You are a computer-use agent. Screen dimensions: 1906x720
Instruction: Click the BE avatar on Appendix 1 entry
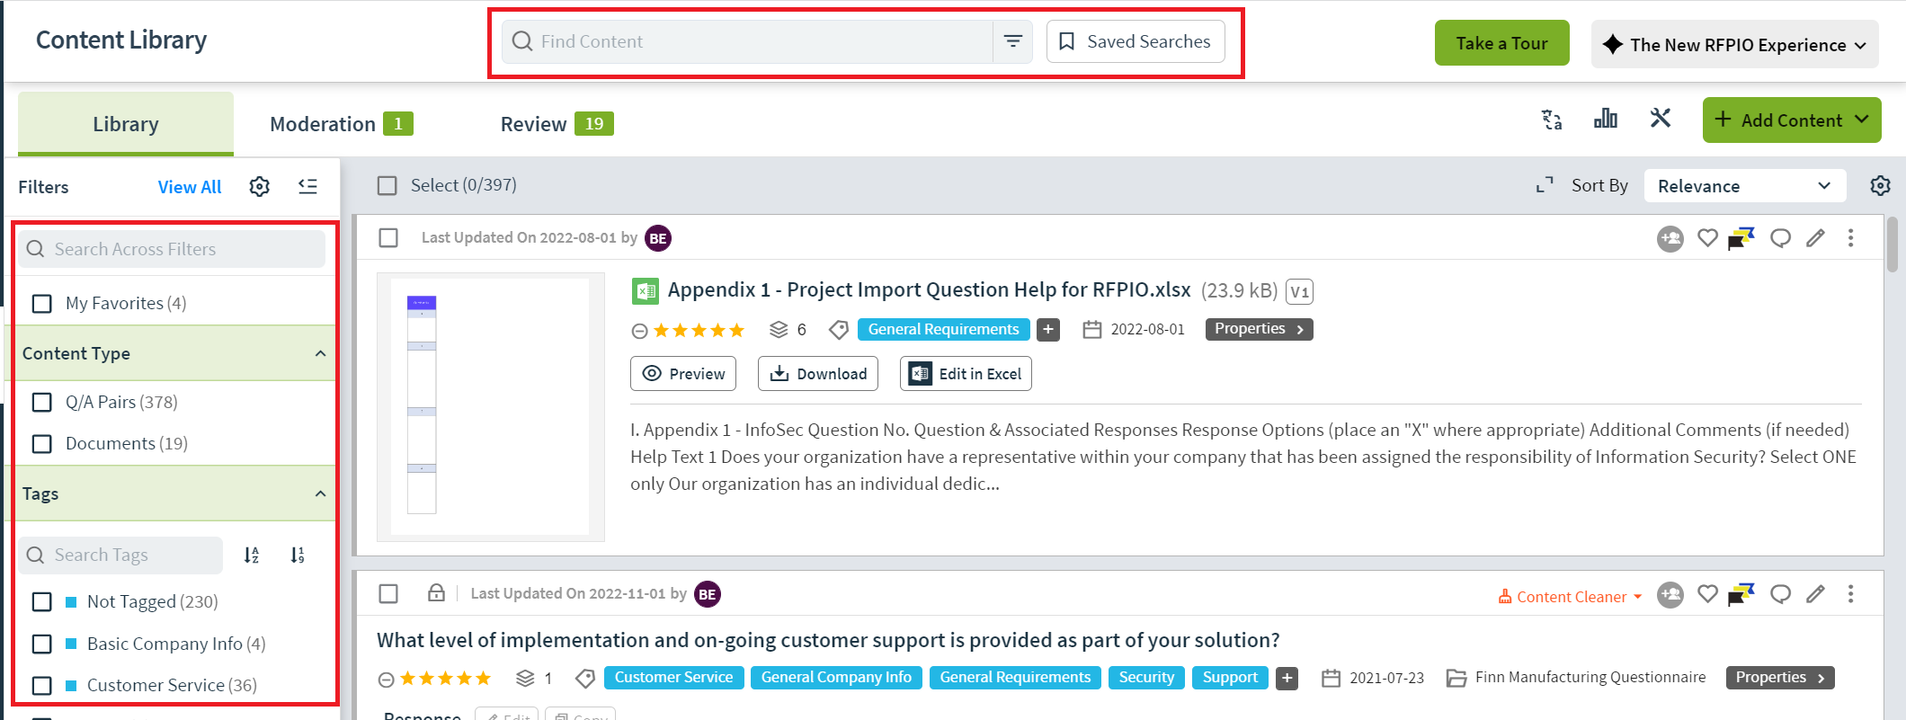tap(658, 238)
